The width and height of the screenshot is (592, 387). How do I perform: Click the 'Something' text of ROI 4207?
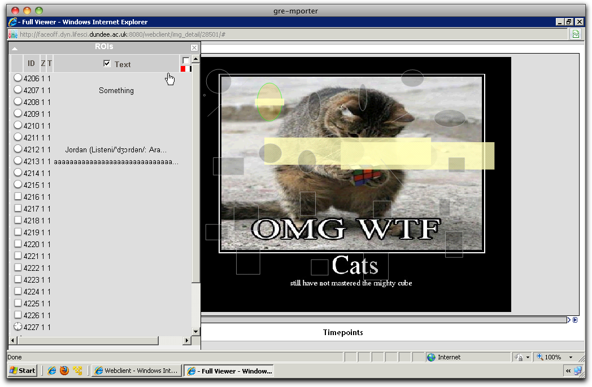tap(116, 90)
